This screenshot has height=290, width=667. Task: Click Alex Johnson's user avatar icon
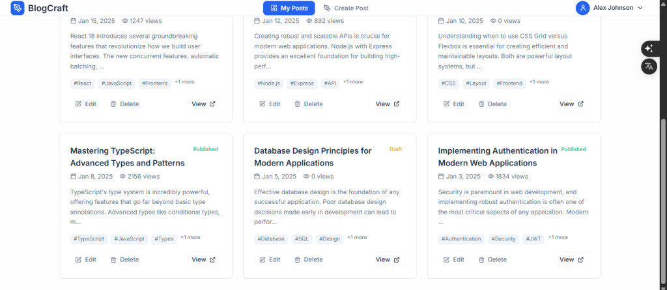[582, 8]
